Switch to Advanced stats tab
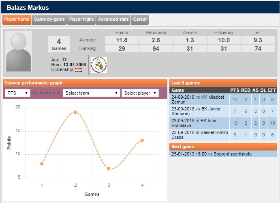280x203 pixels. (x=113, y=19)
